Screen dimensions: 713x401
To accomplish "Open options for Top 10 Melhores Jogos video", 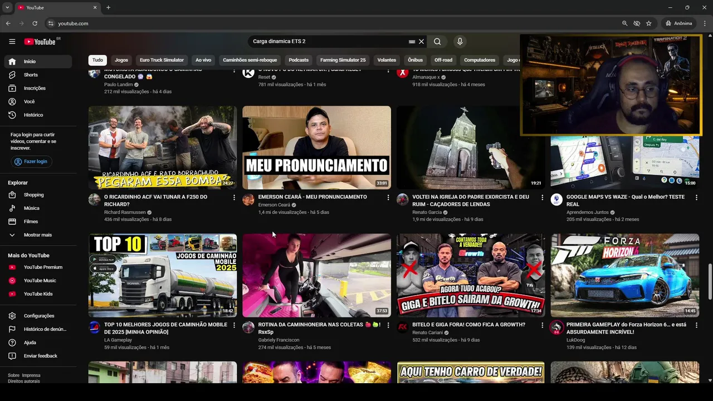I will 234,325.
